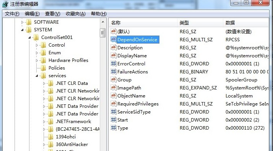Click the RPCSS data cell
This screenshot has height=151, width=273.
pos(232,39)
